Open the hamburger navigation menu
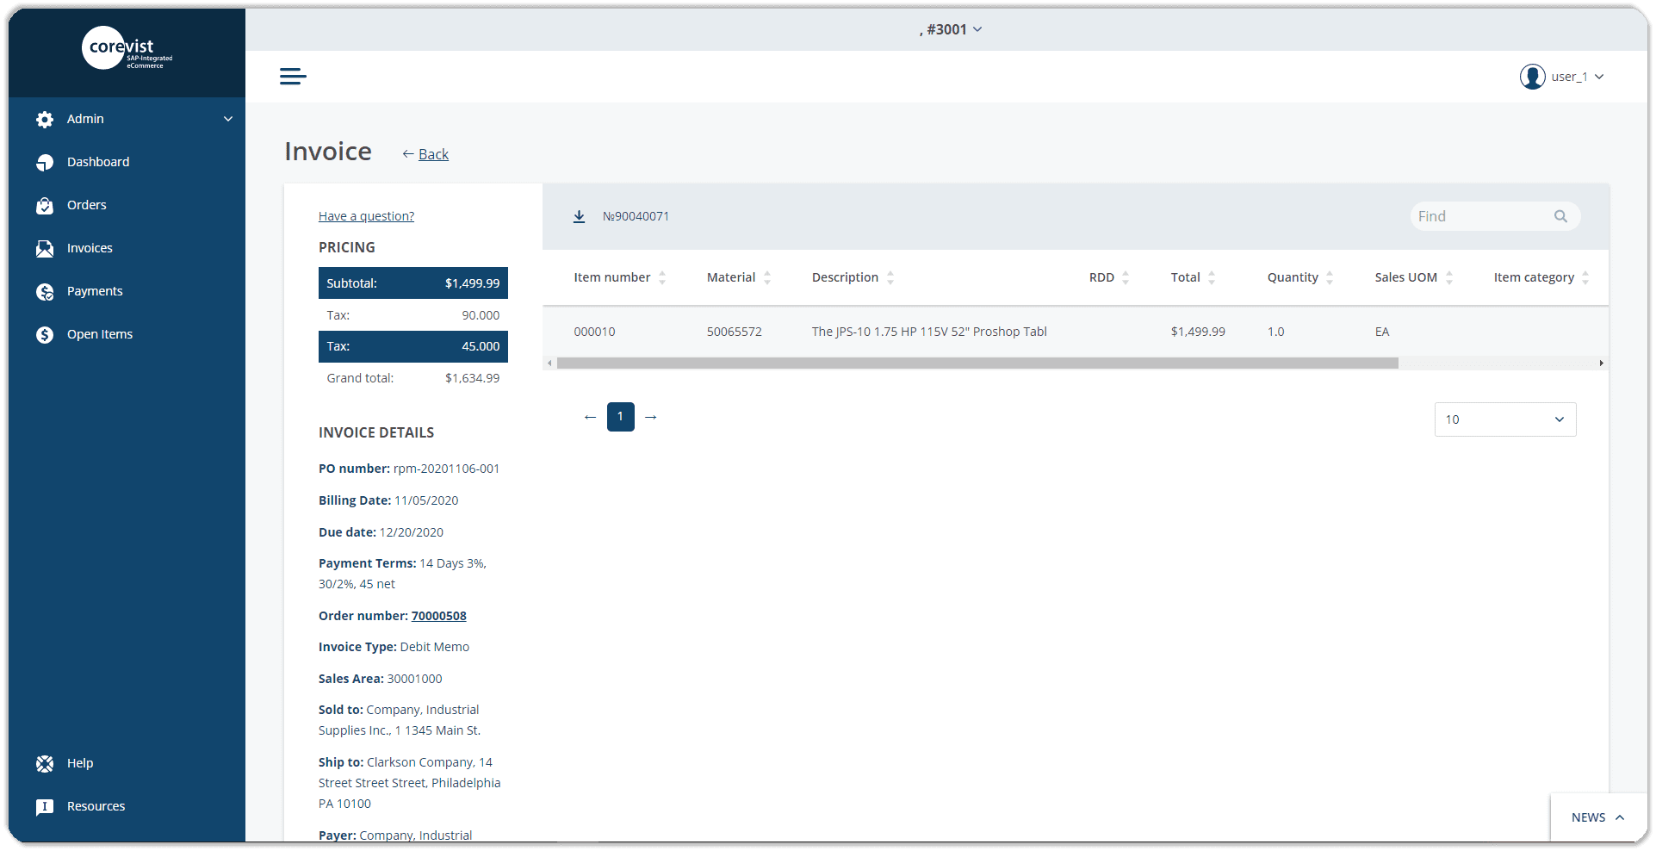1656x851 pixels. [x=292, y=76]
